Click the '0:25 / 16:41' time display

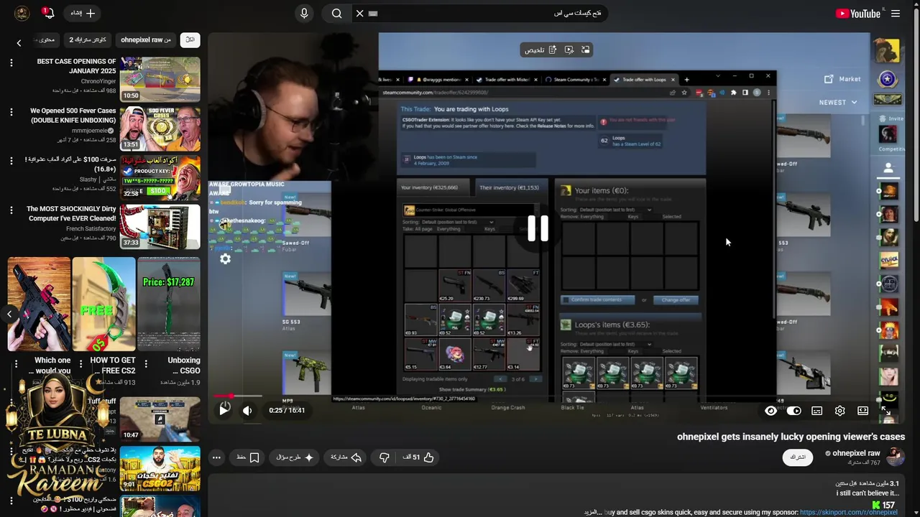pos(287,411)
